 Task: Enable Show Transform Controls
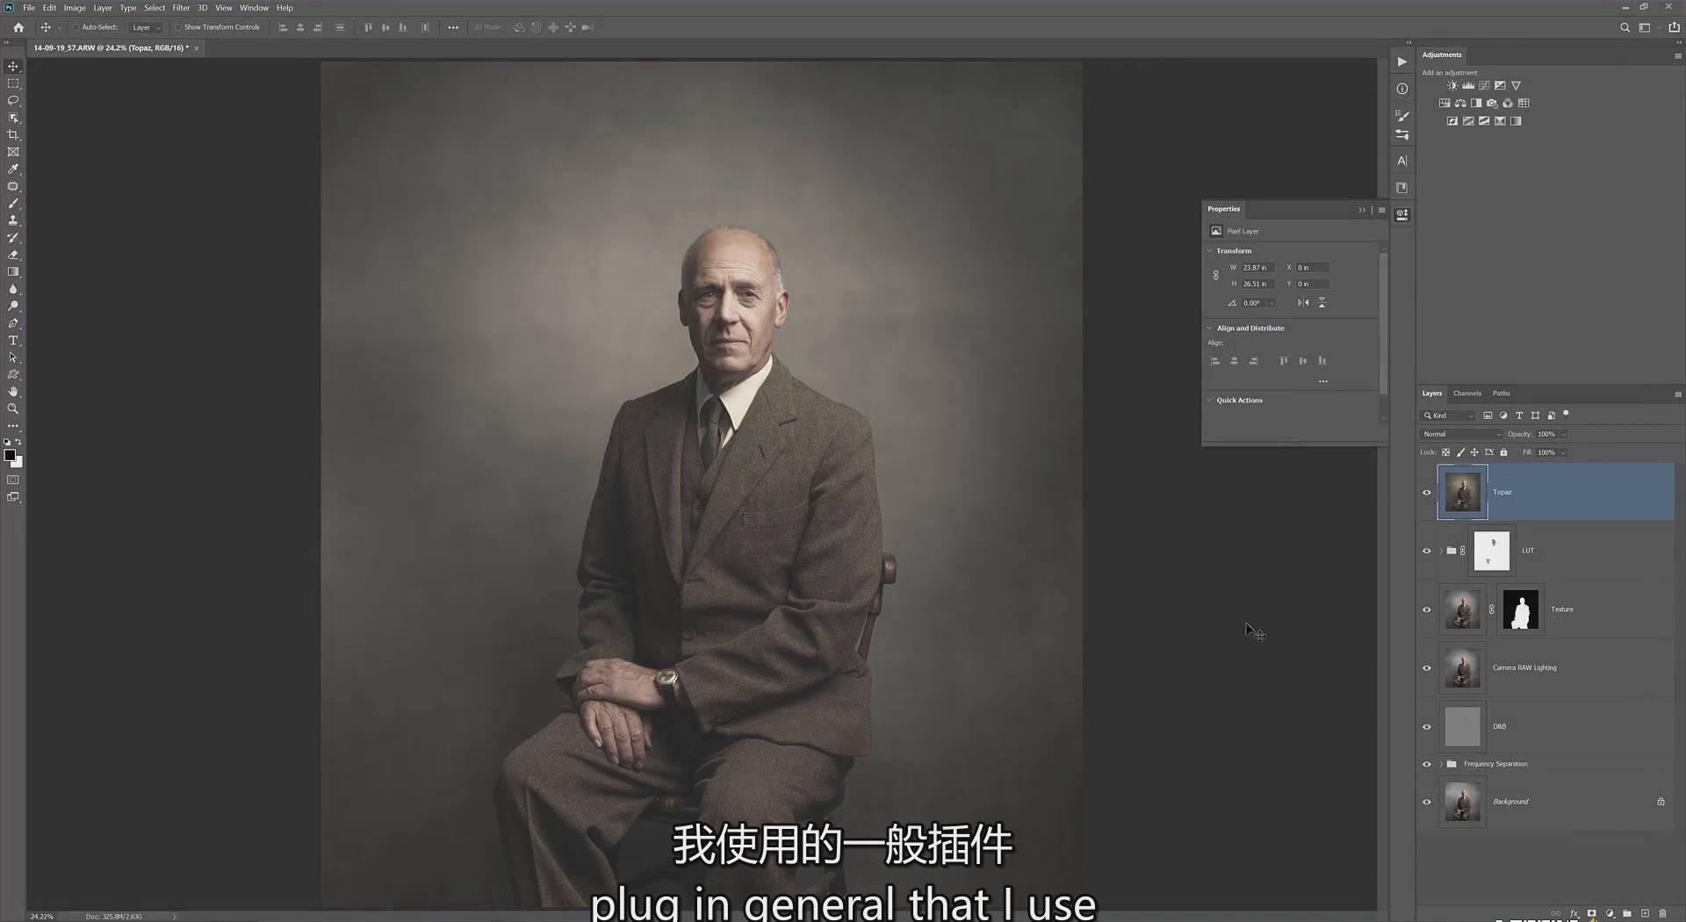point(177,27)
